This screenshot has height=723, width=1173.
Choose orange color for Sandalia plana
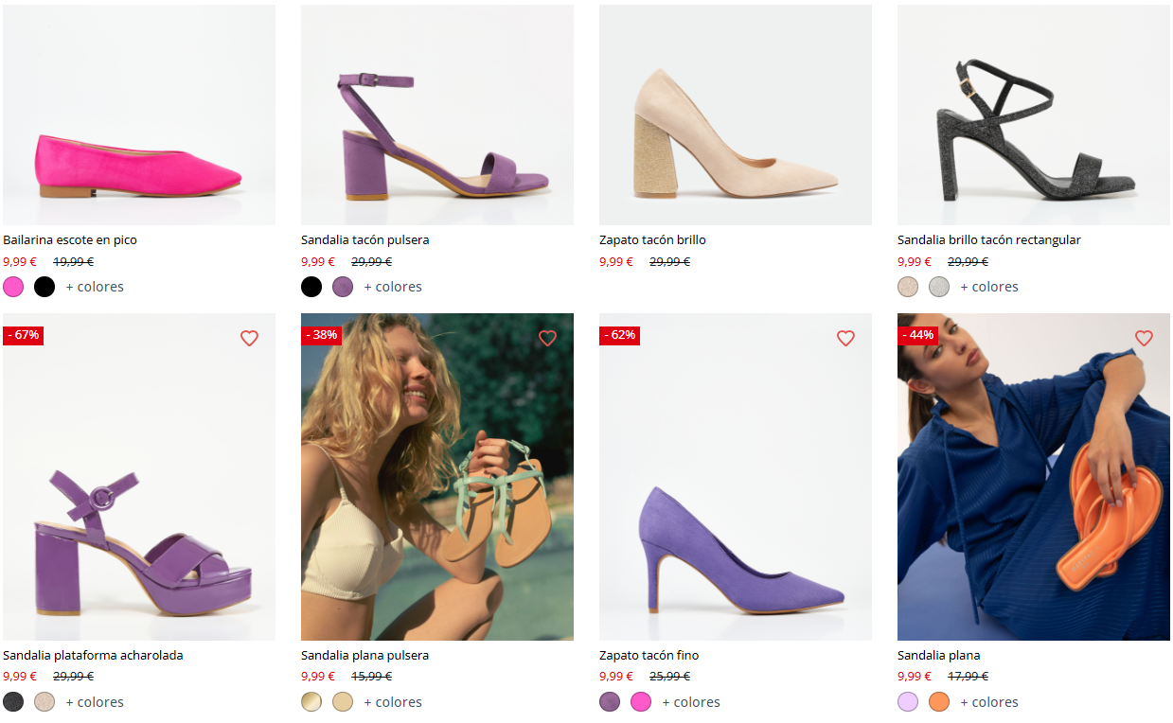click(x=939, y=702)
